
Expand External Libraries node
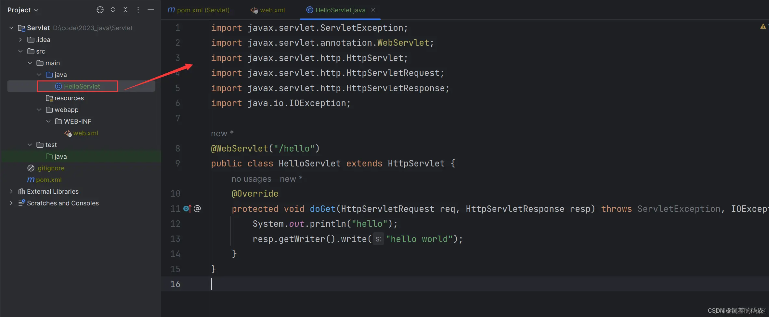pos(11,191)
